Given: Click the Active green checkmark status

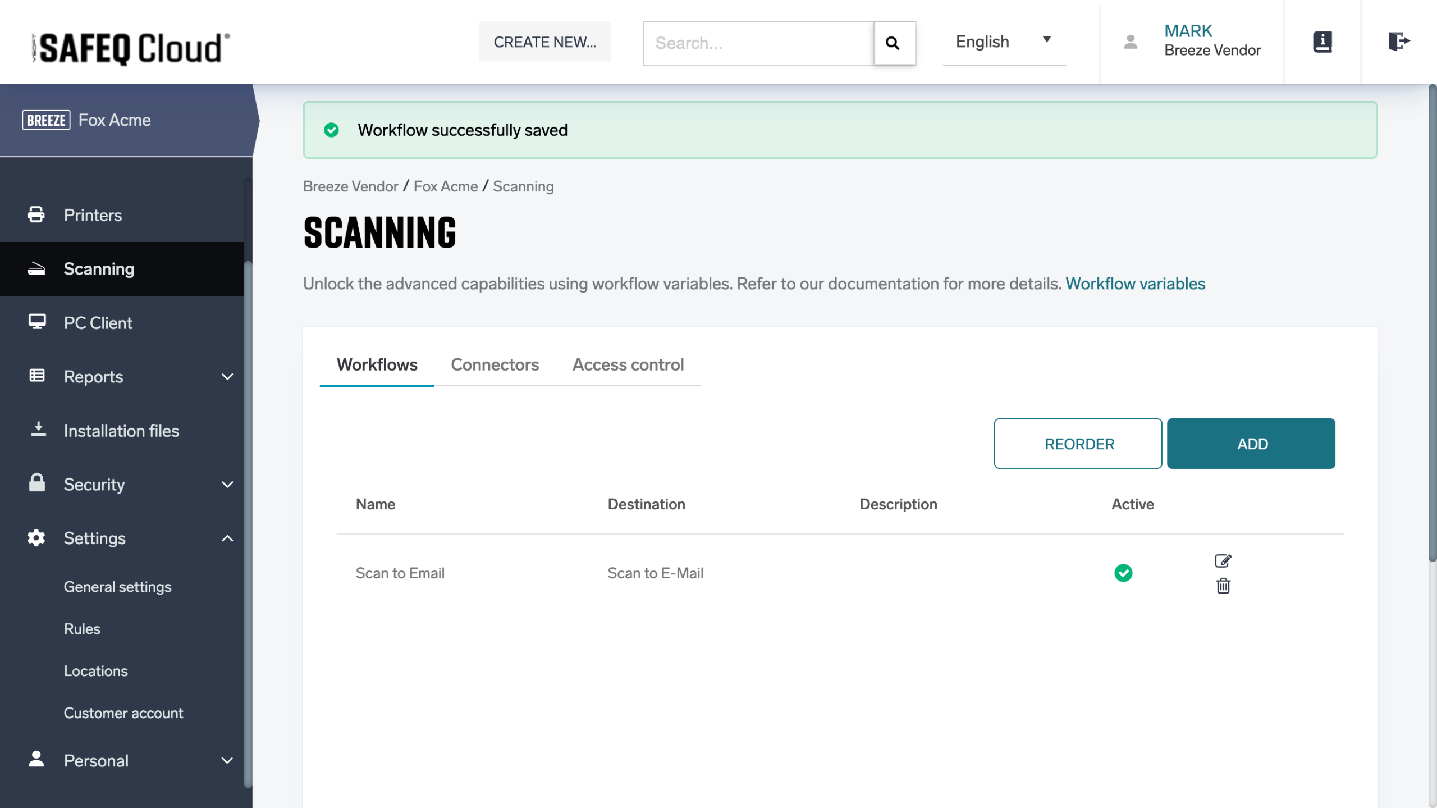Looking at the screenshot, I should 1123,573.
